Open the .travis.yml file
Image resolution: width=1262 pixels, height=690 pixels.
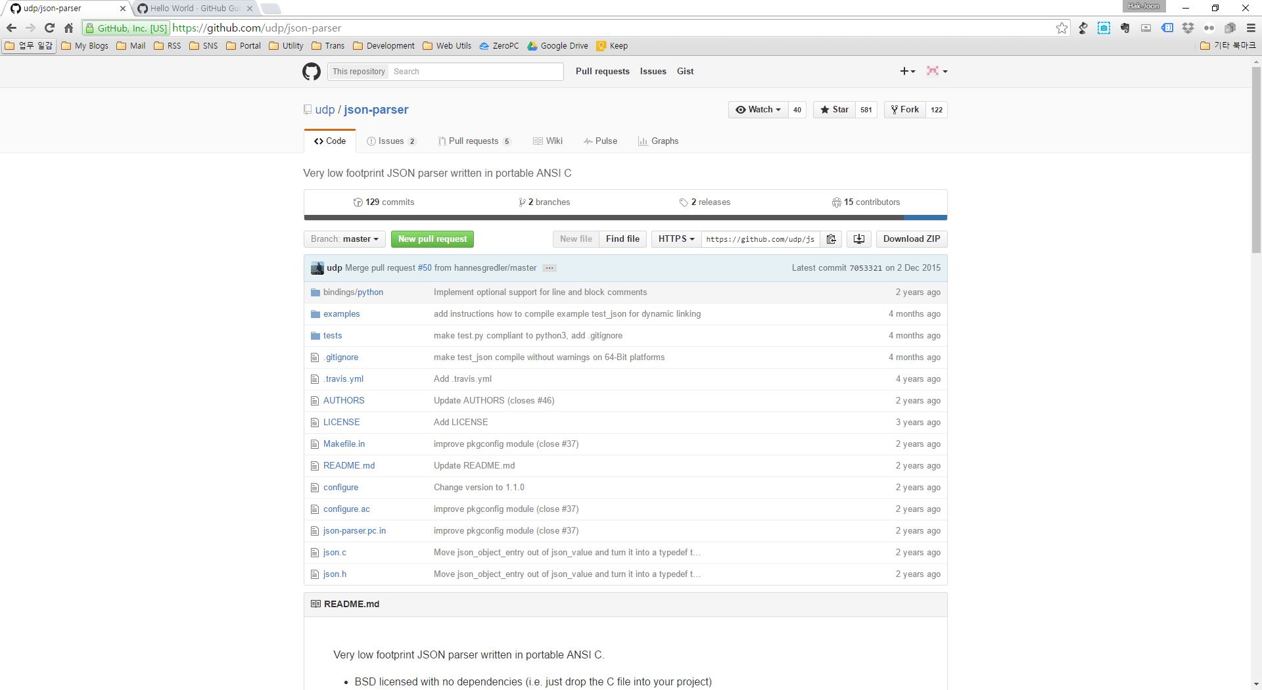click(x=343, y=379)
